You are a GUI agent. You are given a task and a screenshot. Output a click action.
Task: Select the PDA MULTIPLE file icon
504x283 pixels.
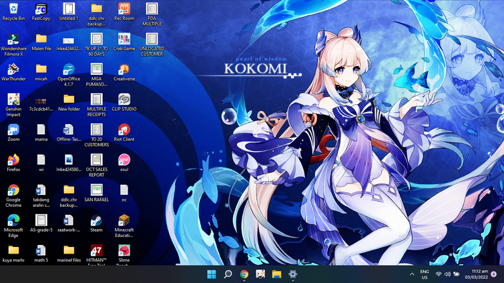pos(152,15)
